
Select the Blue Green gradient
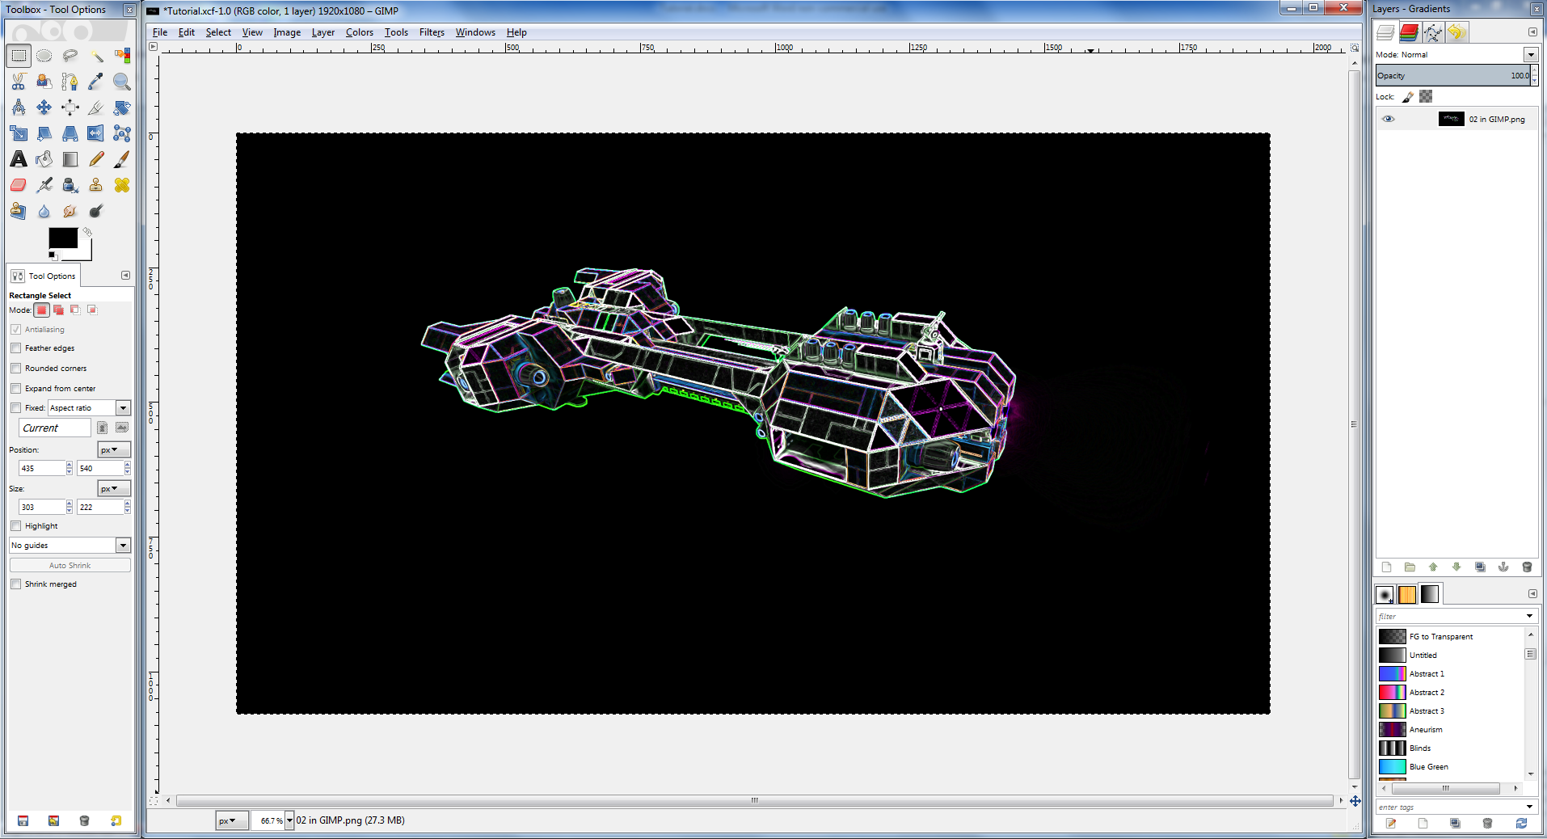tap(1428, 767)
